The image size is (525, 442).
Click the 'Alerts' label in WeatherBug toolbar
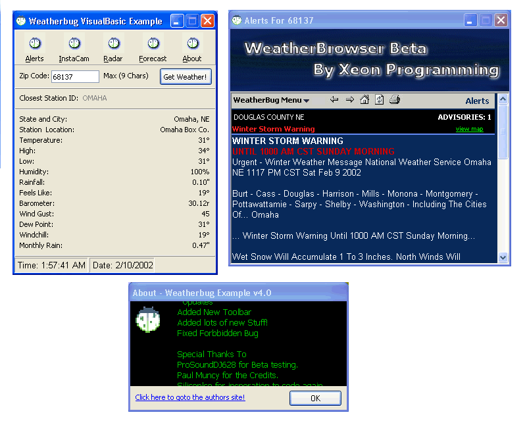click(x=477, y=101)
